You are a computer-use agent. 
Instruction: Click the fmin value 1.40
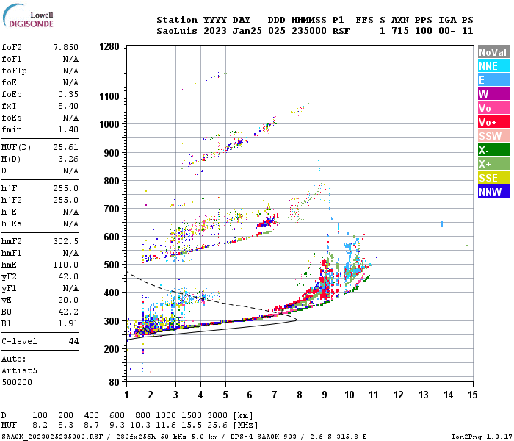[68, 129]
